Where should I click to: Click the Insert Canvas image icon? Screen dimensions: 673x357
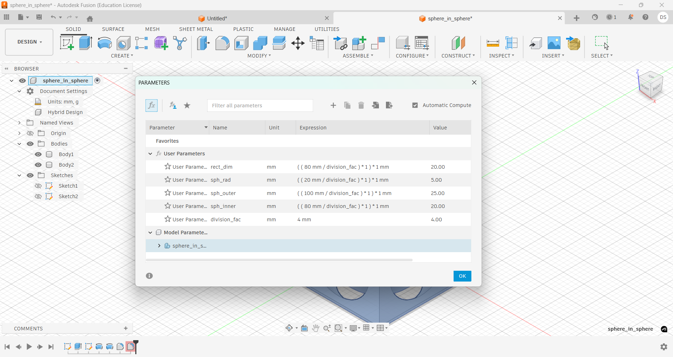coord(554,43)
